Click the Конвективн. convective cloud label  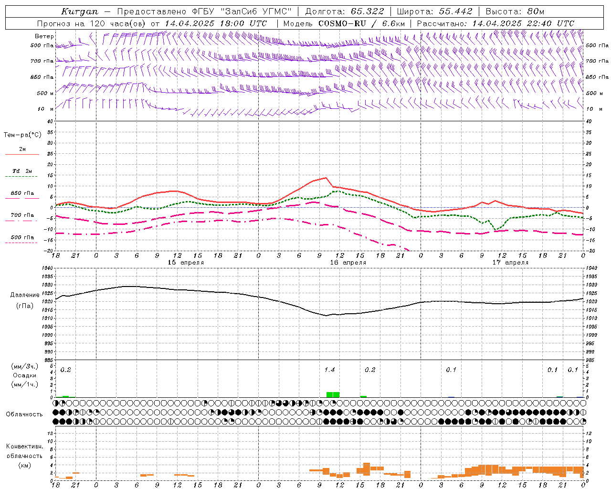(x=24, y=446)
